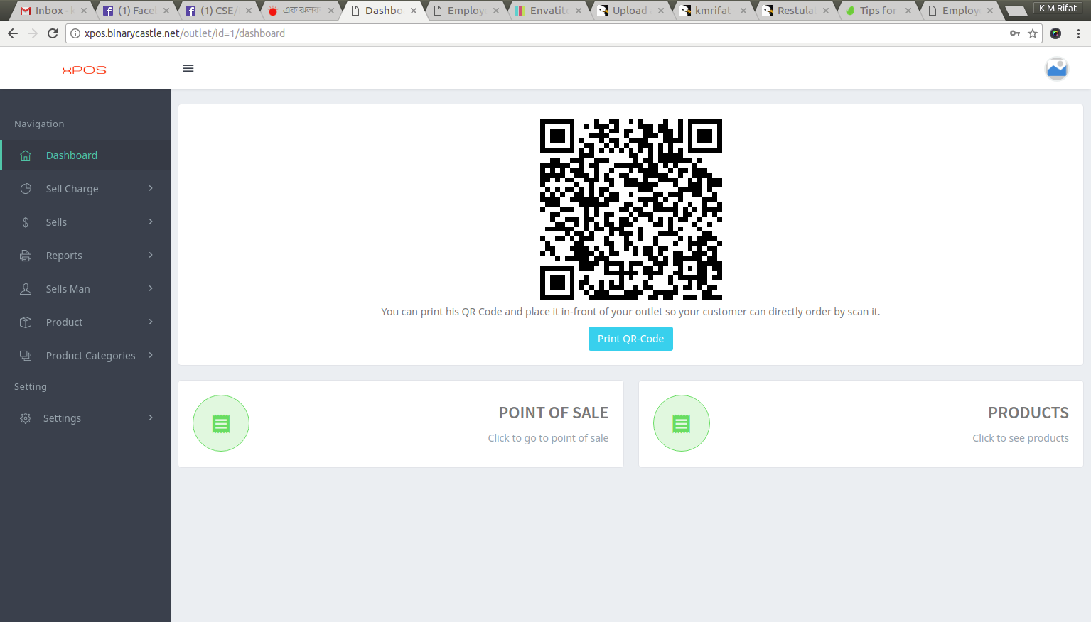Expand the Sell Charge submenu

click(x=151, y=188)
